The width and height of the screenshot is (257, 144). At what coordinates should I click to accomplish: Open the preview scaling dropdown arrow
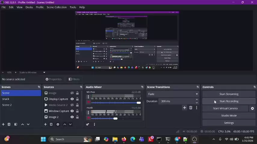(x=44, y=72)
